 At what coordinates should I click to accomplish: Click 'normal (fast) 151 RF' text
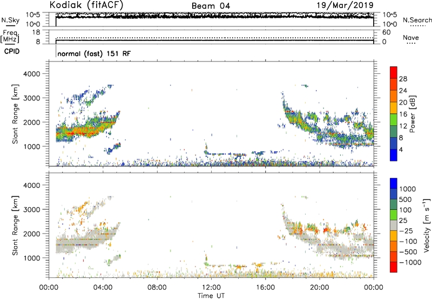point(94,53)
